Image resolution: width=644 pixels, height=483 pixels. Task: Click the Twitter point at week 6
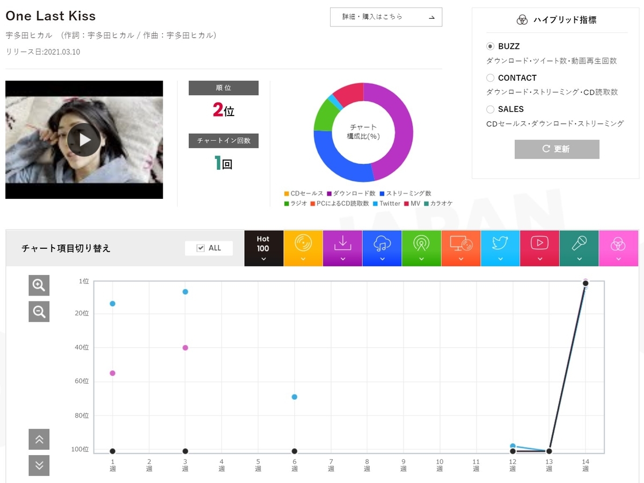[x=294, y=397]
